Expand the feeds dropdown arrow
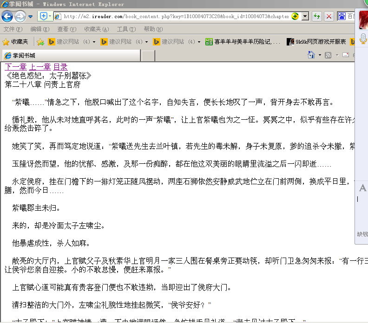 click(x=337, y=55)
